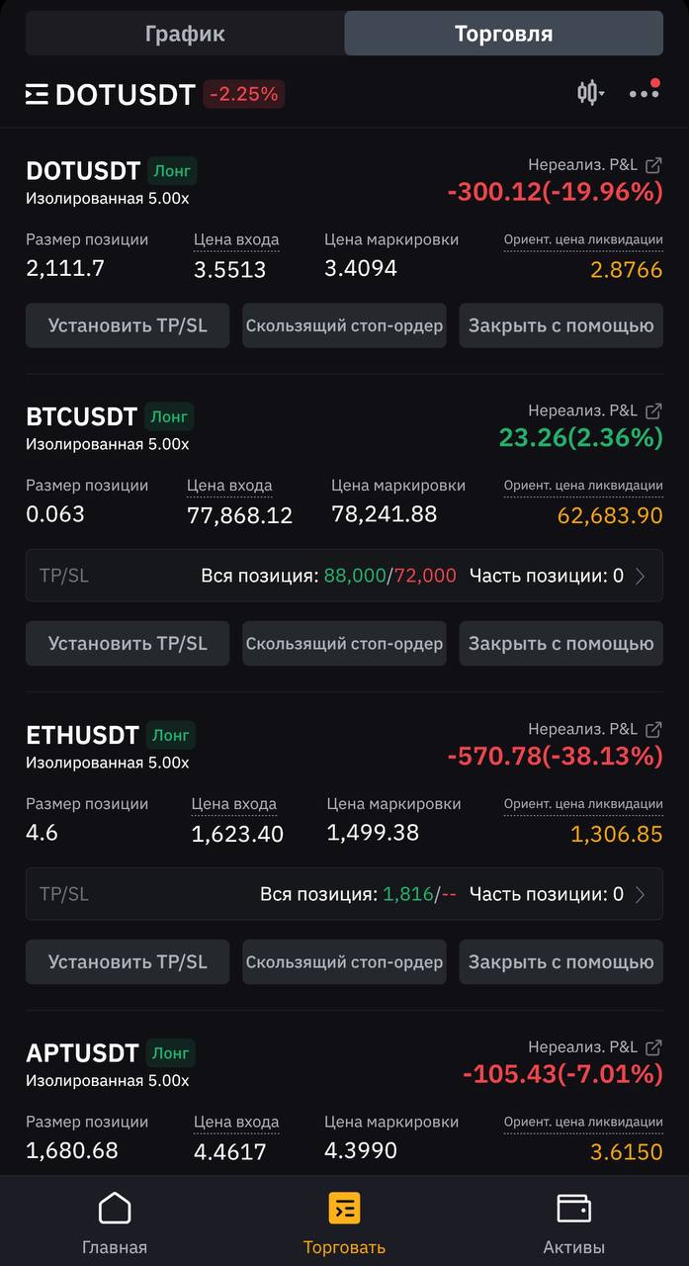Screen dimensions: 689x1266
Task: Open the chart type dropdown arrow
Action: click(603, 94)
